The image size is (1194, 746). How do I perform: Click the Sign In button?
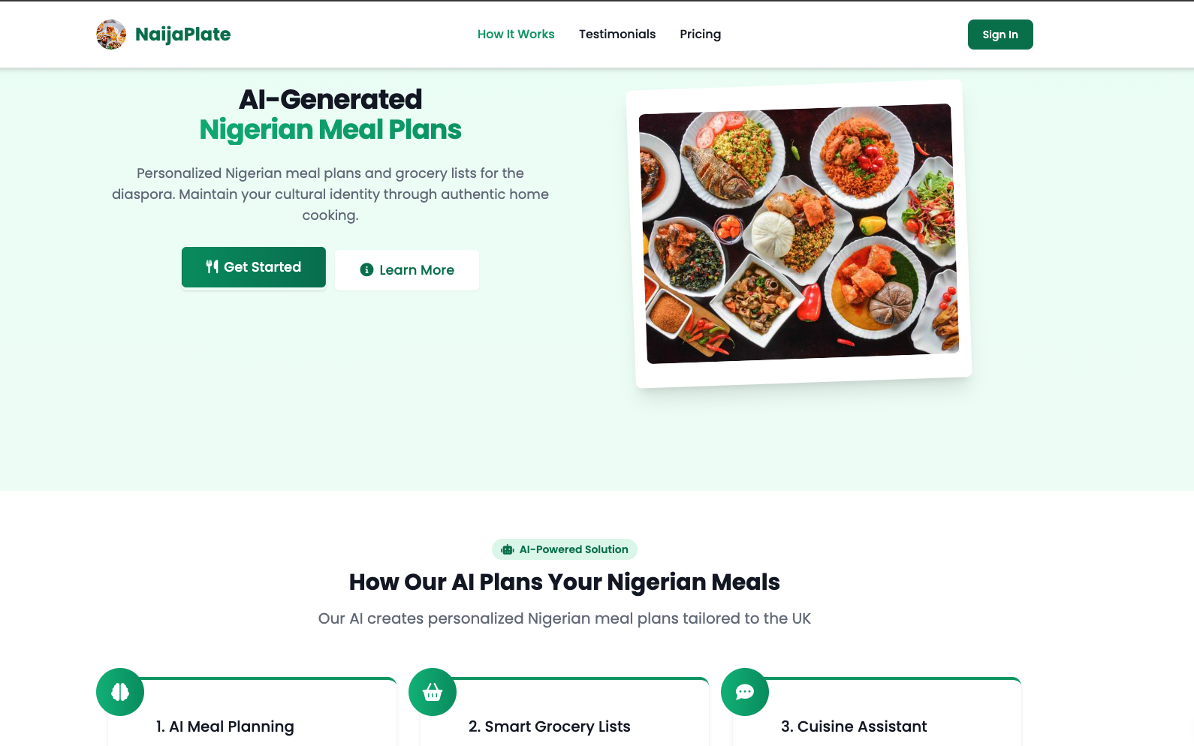pyautogui.click(x=1000, y=35)
